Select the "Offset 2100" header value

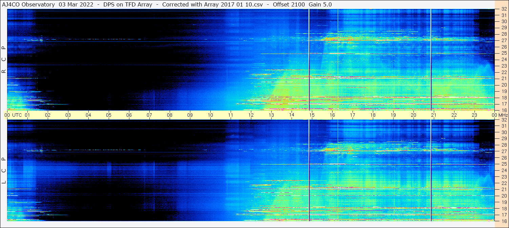pos(289,4)
